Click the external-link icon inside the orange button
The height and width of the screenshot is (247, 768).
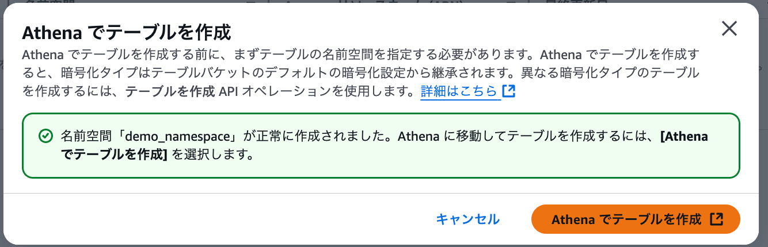(717, 219)
